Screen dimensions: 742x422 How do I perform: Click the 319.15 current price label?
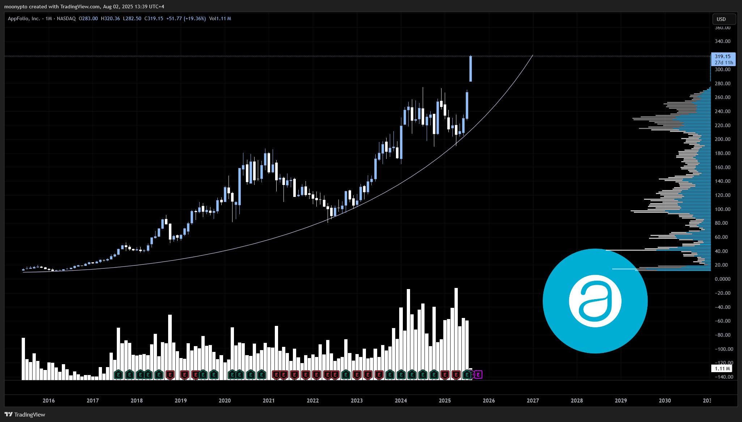click(x=723, y=56)
